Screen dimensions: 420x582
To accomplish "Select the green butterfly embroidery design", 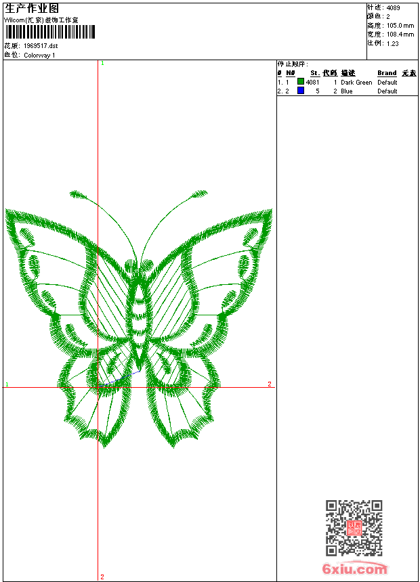I will click(x=139, y=318).
